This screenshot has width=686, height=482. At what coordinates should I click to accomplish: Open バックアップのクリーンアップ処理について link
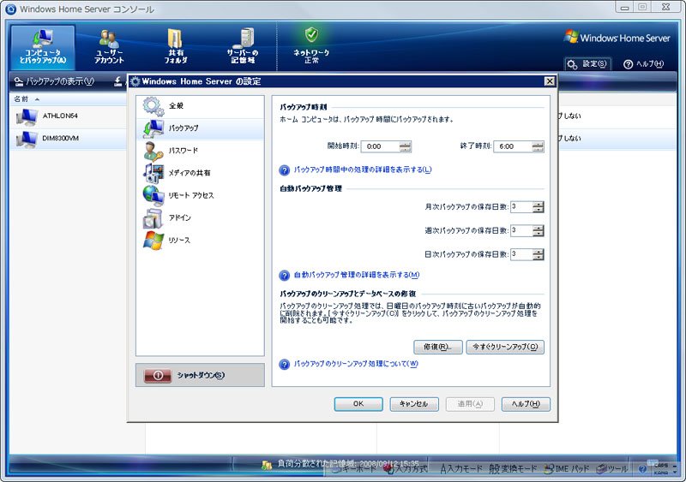[356, 364]
